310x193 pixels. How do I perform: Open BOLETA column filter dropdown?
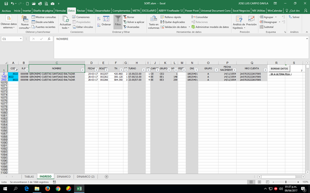point(106,70)
